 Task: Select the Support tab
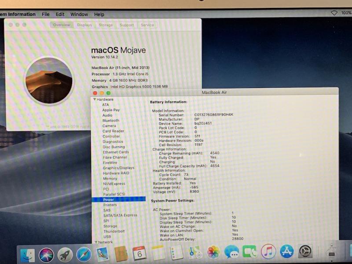click(127, 25)
